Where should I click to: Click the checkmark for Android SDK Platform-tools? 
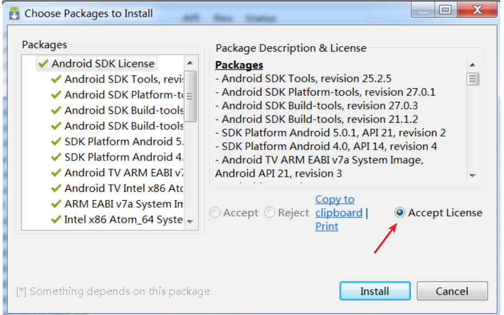(56, 95)
